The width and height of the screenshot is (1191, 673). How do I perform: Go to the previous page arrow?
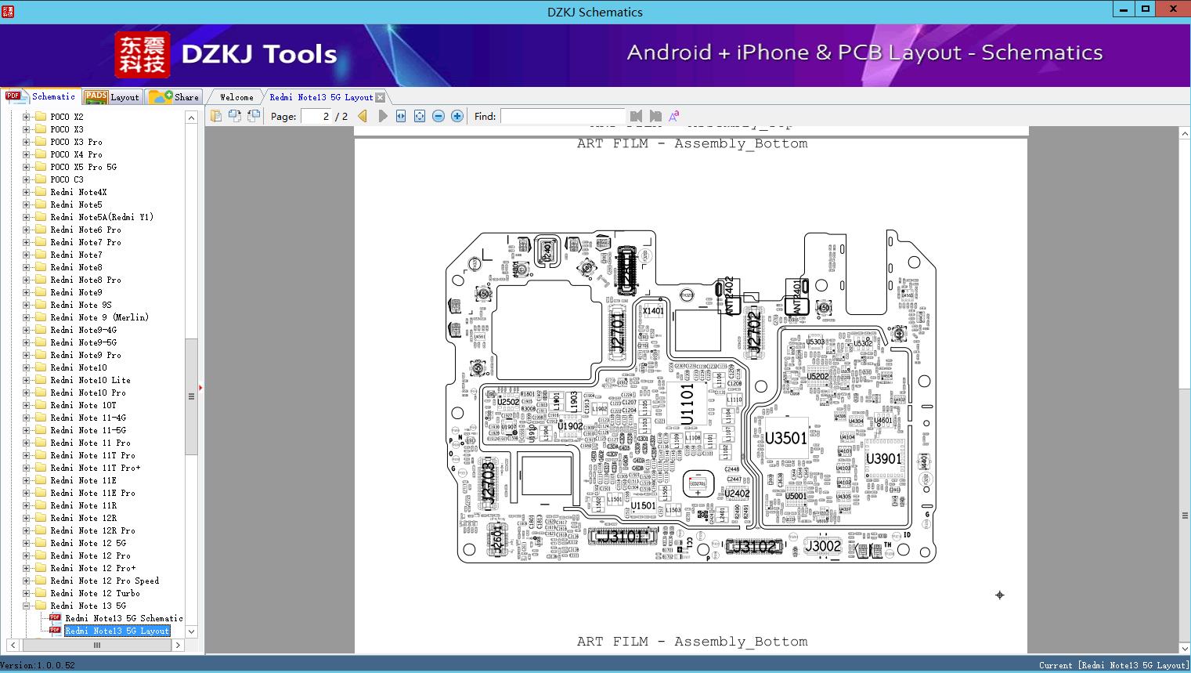click(363, 116)
